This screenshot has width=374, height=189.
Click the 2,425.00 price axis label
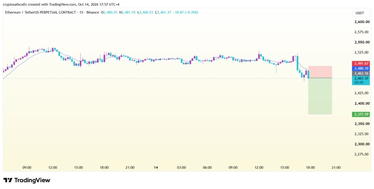pyautogui.click(x=361, y=93)
